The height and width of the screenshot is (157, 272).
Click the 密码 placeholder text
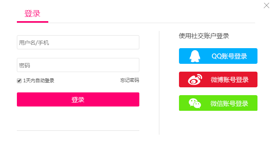(25, 65)
